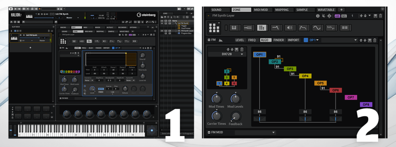
Task: Switch to the WAVETABLE tab in enlarged editor
Action: coord(326,10)
